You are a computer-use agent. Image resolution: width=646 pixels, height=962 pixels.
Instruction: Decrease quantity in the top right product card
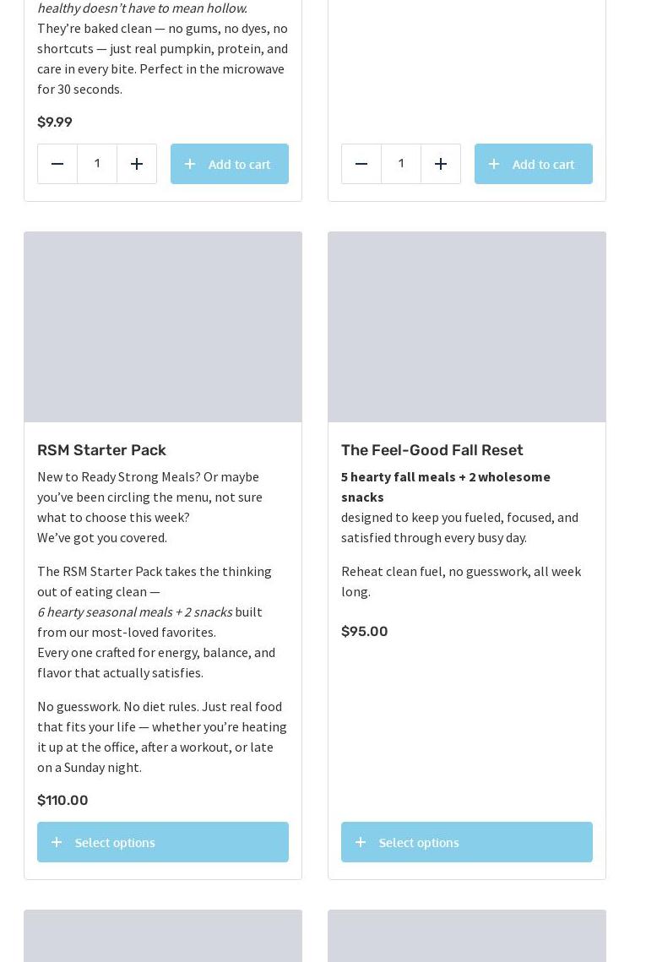(x=361, y=164)
